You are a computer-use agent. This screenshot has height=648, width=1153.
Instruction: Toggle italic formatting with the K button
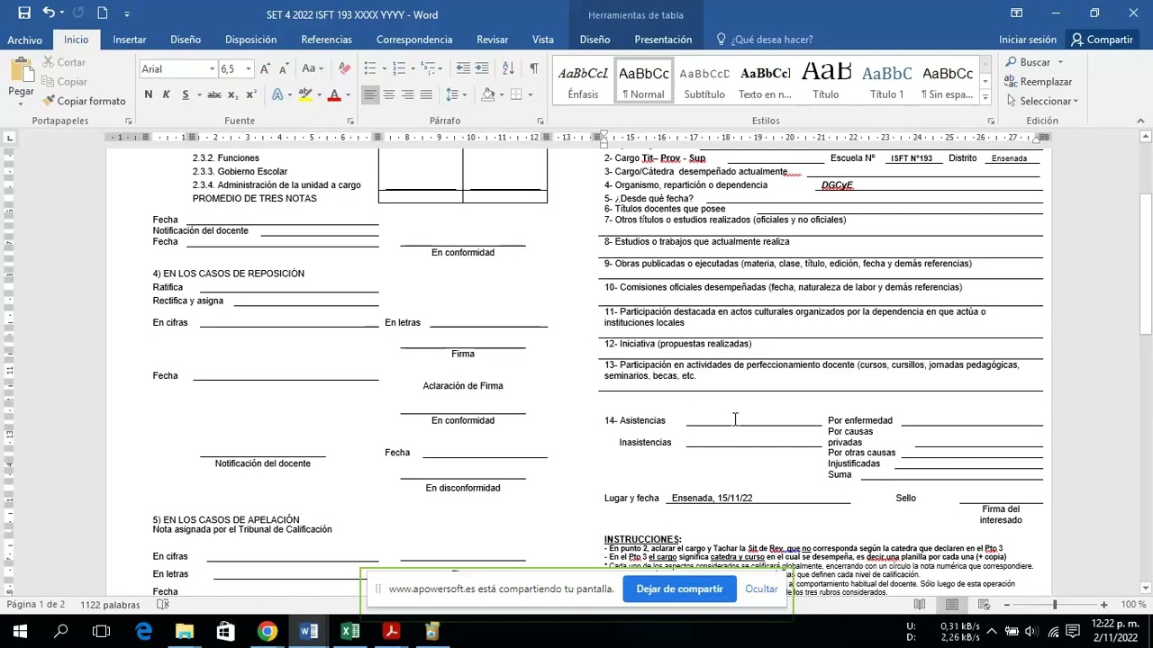(x=166, y=94)
